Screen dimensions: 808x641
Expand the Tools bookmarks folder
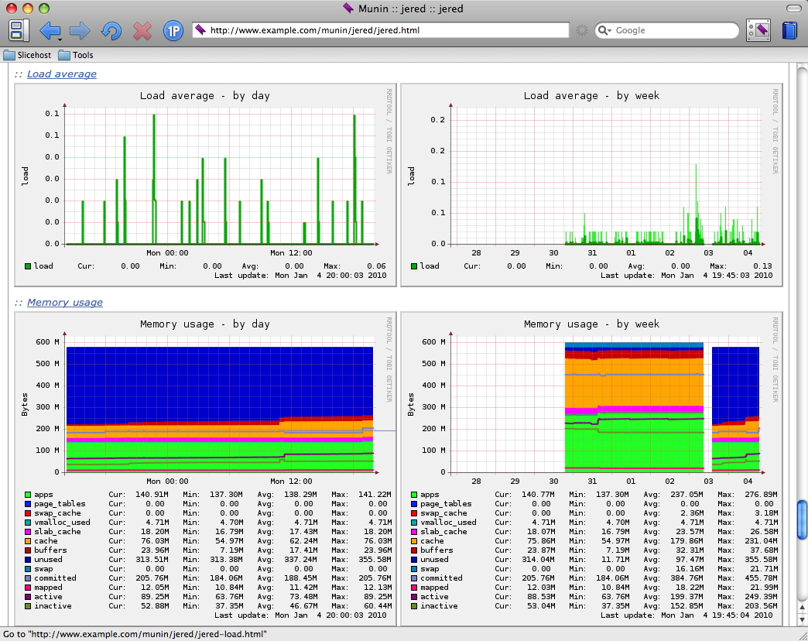pyautogui.click(x=76, y=56)
